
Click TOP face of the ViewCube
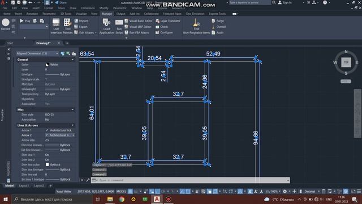[x=346, y=62]
